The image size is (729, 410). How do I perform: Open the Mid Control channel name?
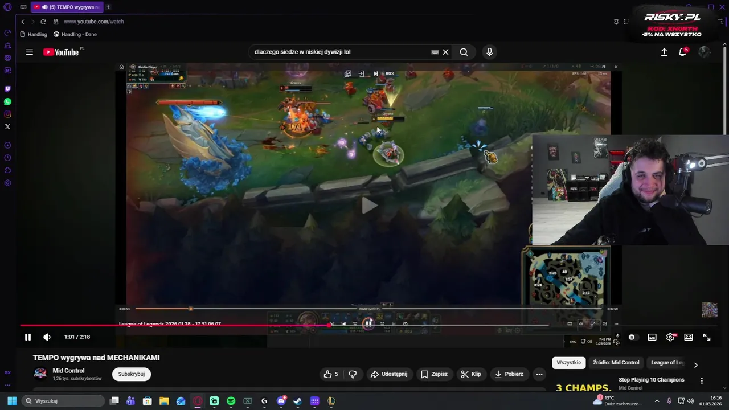click(x=68, y=371)
